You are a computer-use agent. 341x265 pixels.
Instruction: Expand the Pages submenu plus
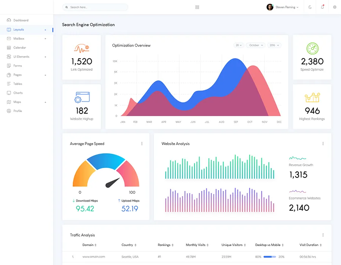click(x=45, y=75)
